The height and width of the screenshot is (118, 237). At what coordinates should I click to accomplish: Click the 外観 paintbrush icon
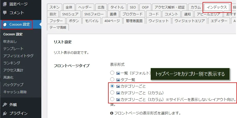point(5,104)
